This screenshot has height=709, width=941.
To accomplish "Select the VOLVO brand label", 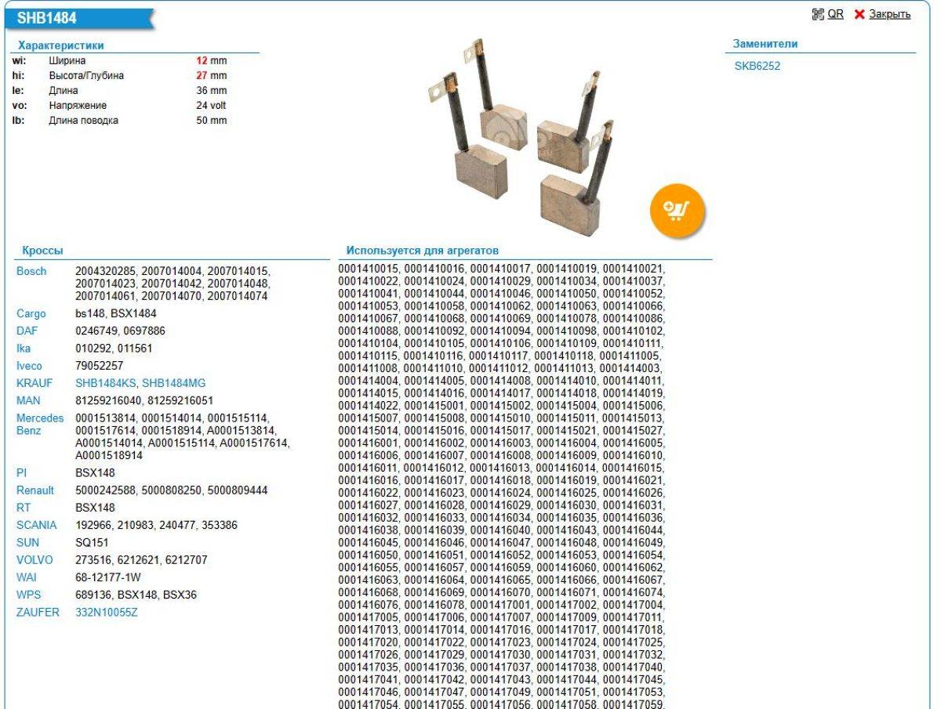I will click(x=35, y=560).
